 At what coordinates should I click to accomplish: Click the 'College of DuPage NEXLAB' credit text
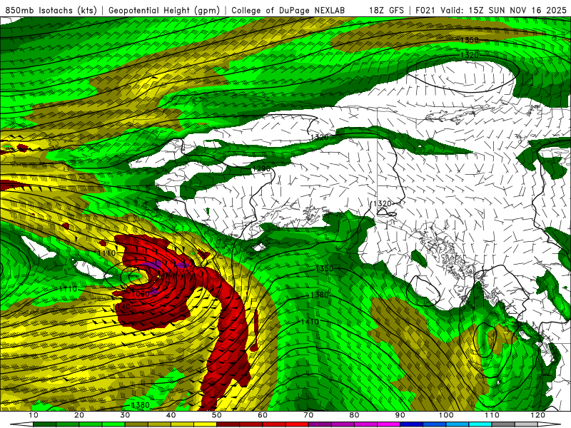click(x=288, y=10)
